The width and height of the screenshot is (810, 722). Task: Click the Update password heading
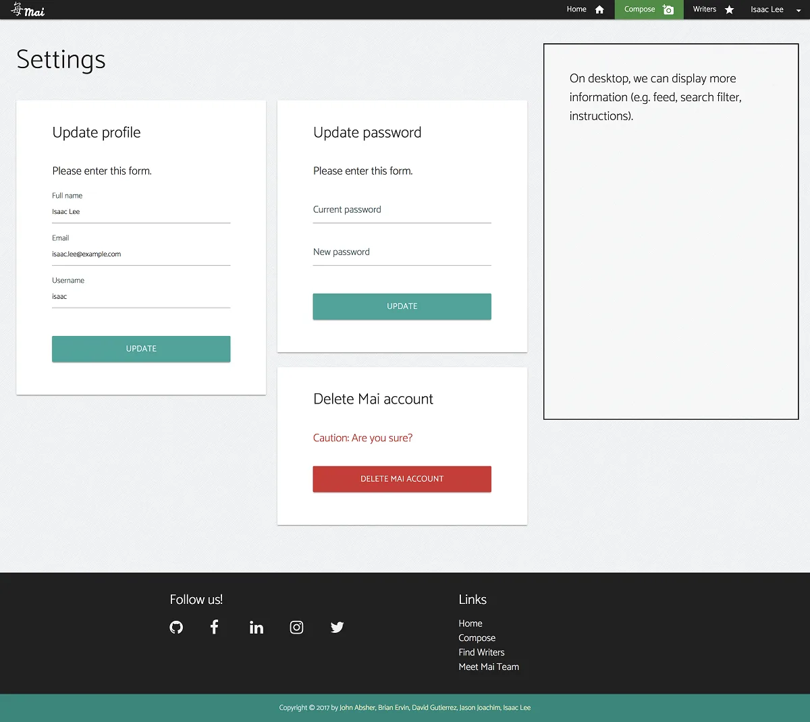pyautogui.click(x=367, y=132)
